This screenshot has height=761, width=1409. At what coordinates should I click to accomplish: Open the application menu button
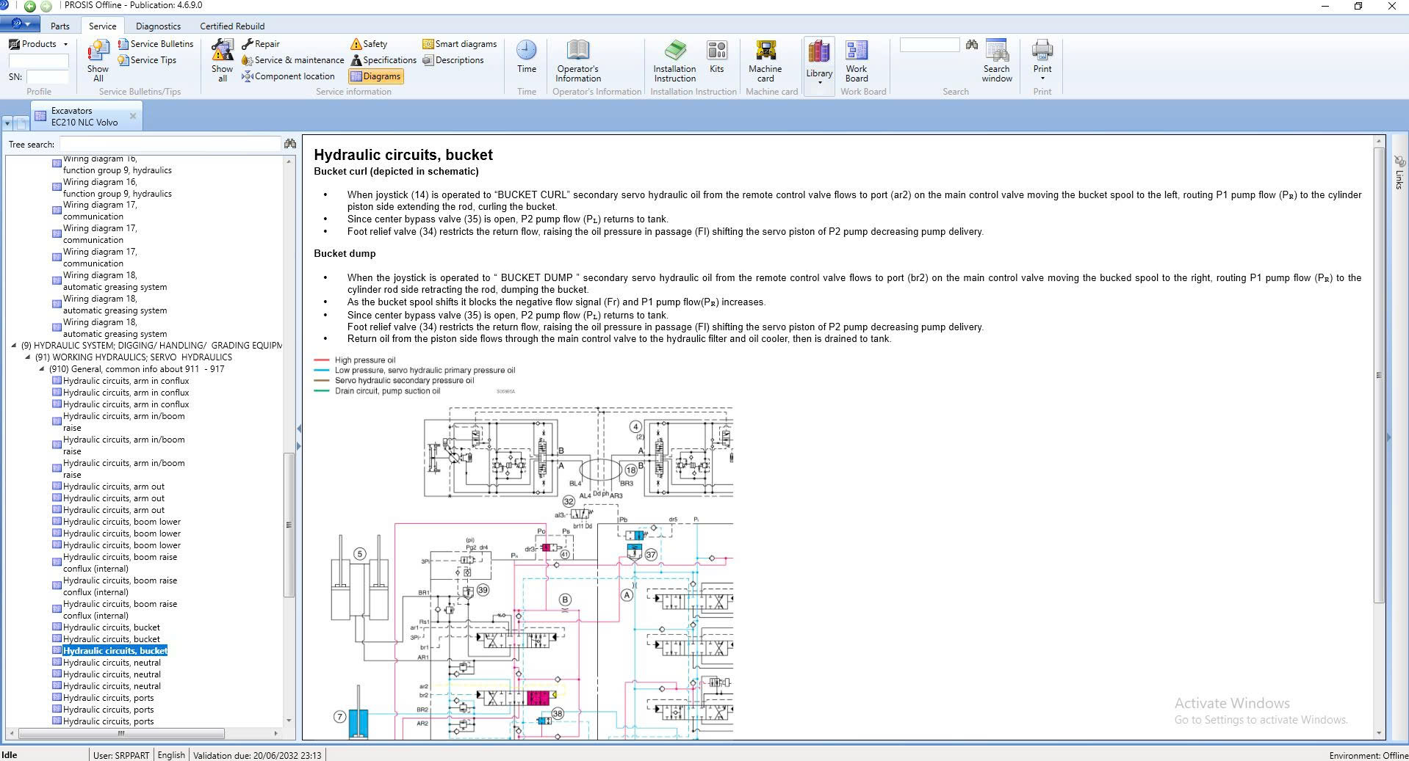[20, 24]
